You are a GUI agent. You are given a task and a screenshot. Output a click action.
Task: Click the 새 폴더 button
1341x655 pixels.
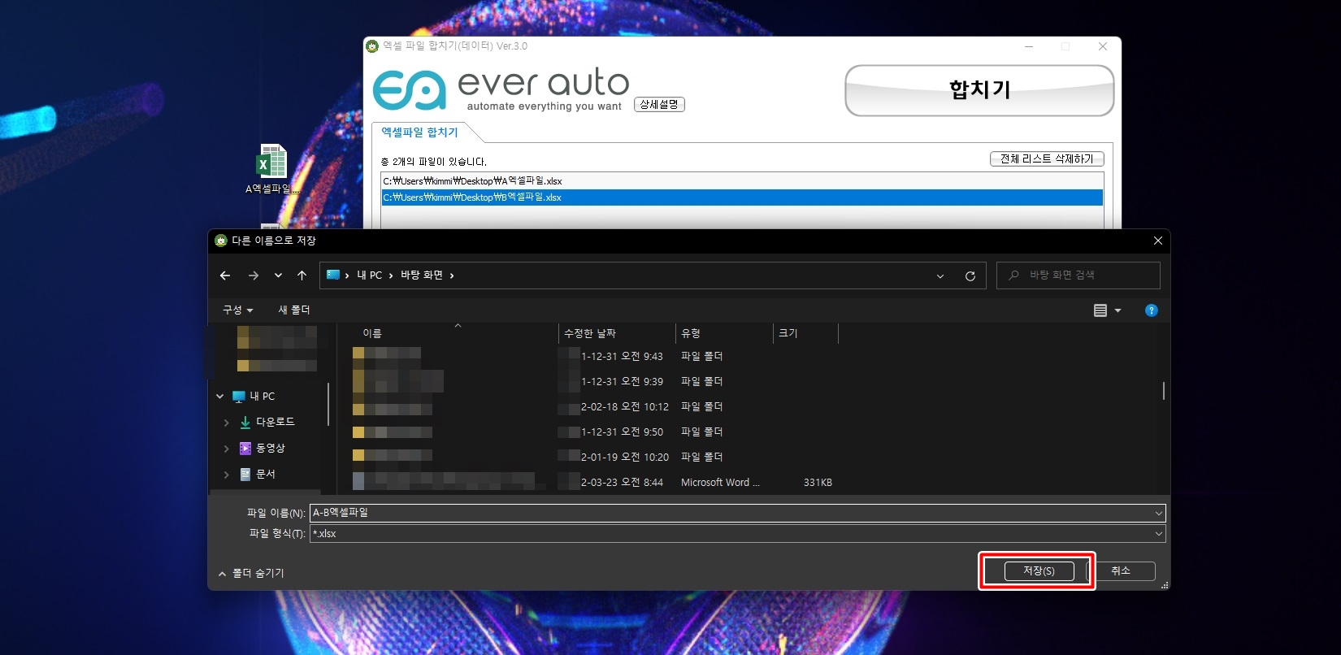[x=294, y=310]
